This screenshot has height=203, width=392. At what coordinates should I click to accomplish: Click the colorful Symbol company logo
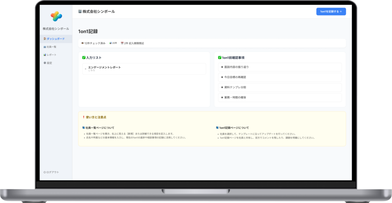(x=56, y=16)
